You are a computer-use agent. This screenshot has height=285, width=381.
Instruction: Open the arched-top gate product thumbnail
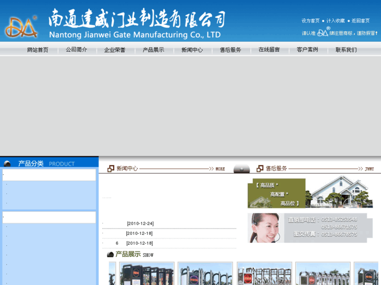coord(205,273)
